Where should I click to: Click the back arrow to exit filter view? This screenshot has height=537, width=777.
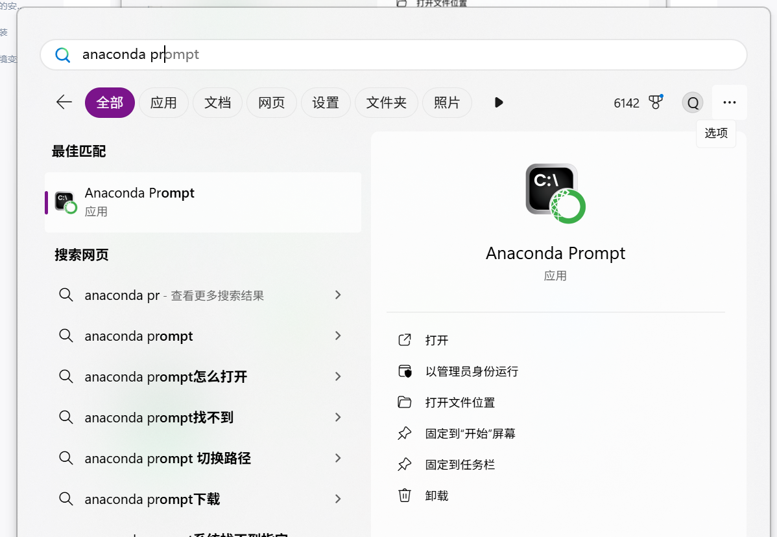64,102
